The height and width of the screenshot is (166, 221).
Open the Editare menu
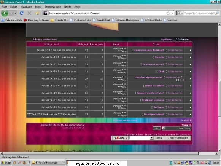coord(14,6)
